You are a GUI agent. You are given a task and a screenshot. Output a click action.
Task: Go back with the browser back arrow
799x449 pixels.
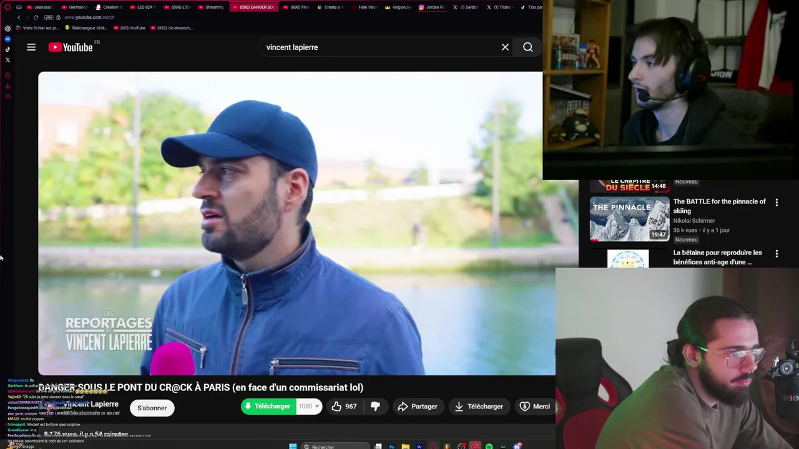pyautogui.click(x=19, y=17)
